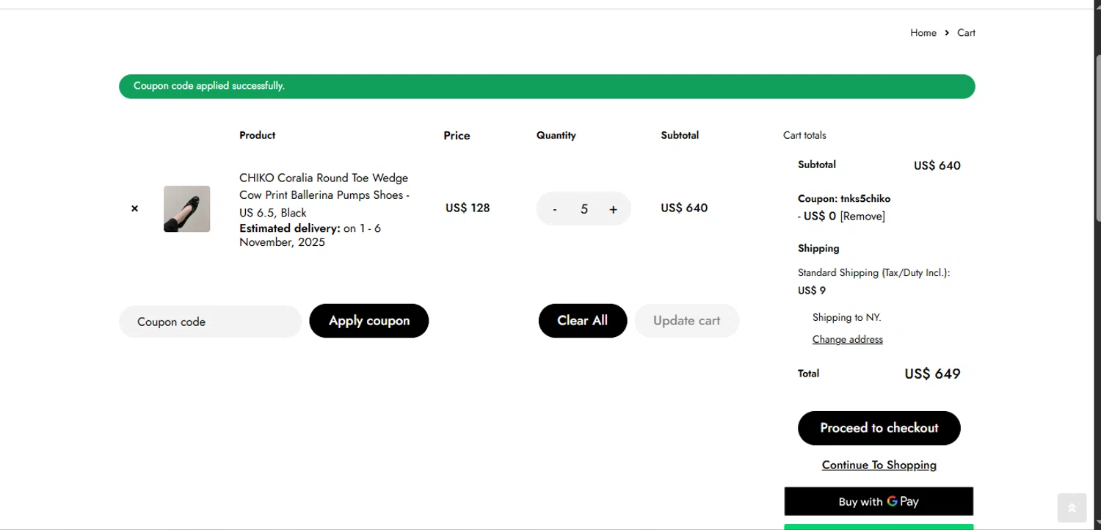Click the unit price US$ 128

coord(468,208)
